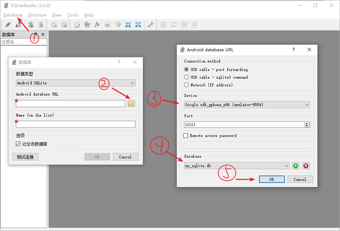
Task: Connect to a database with the plug icon
Action: click(8, 25)
